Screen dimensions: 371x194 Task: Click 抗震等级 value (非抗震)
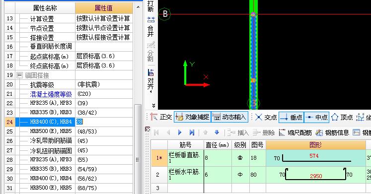[104, 84]
